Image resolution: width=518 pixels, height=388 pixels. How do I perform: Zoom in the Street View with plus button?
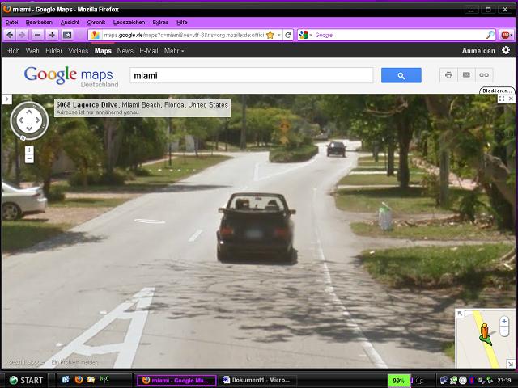[x=29, y=150]
